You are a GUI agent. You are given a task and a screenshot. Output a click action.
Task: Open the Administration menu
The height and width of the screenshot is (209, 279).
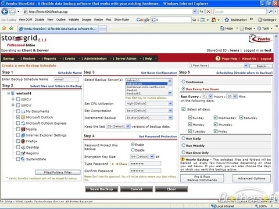click(95, 59)
